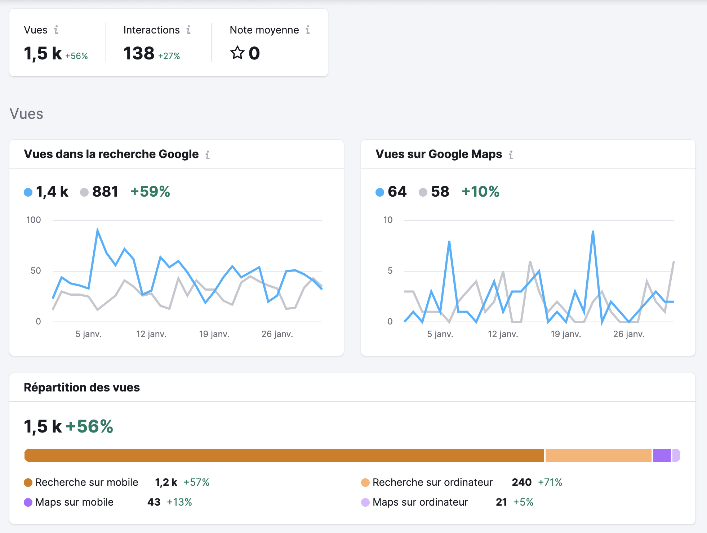Viewport: 707px width, 533px height.
Task: Click Maps sur ordinateur legend entry
Action: tap(420, 502)
